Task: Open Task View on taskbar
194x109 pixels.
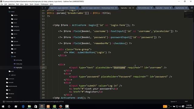Action: pos(16,106)
